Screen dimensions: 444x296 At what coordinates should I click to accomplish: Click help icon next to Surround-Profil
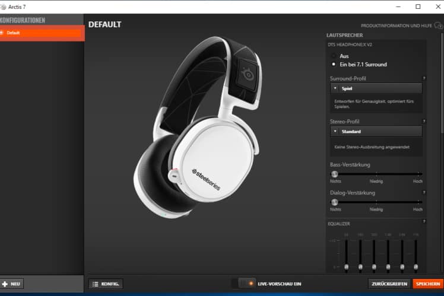click(x=424, y=78)
